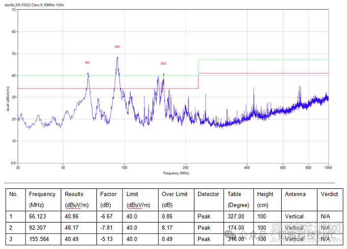This screenshot has width=347, height=249.
Task: Select the M2 peak marker label
Action: point(117,47)
